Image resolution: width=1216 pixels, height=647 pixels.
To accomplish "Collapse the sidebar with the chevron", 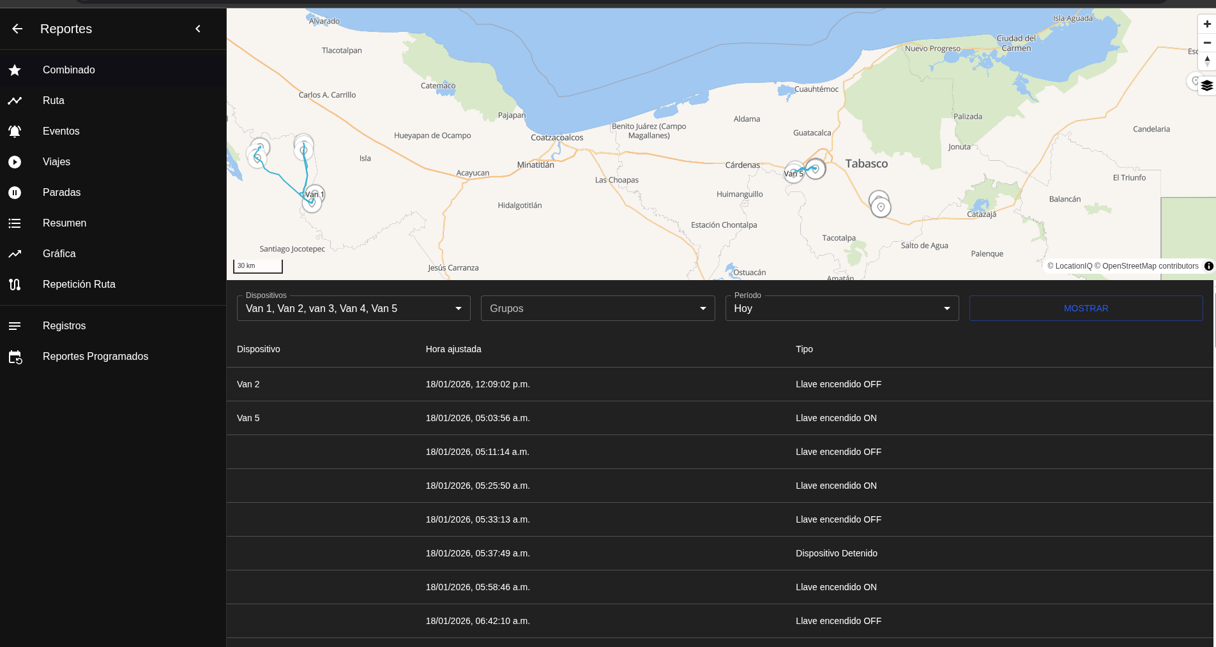I will coord(198,29).
